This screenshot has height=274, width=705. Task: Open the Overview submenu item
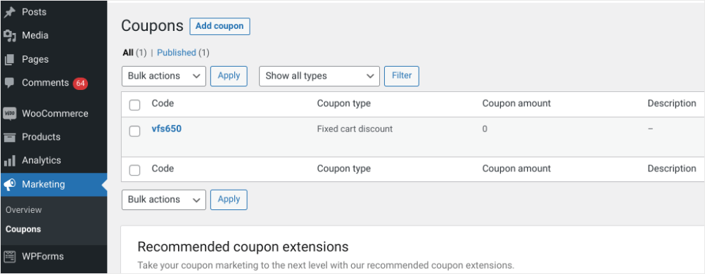(x=24, y=210)
